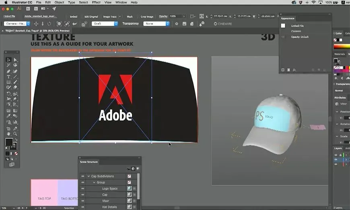
Task: Open the Image Trace options arrow
Action: (119, 16)
